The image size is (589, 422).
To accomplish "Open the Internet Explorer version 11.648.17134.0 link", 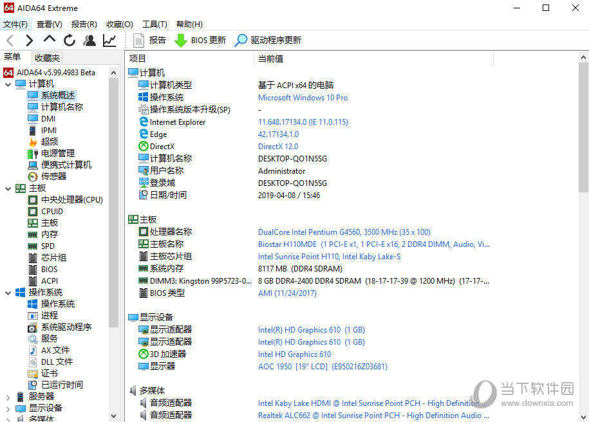I will click(303, 122).
